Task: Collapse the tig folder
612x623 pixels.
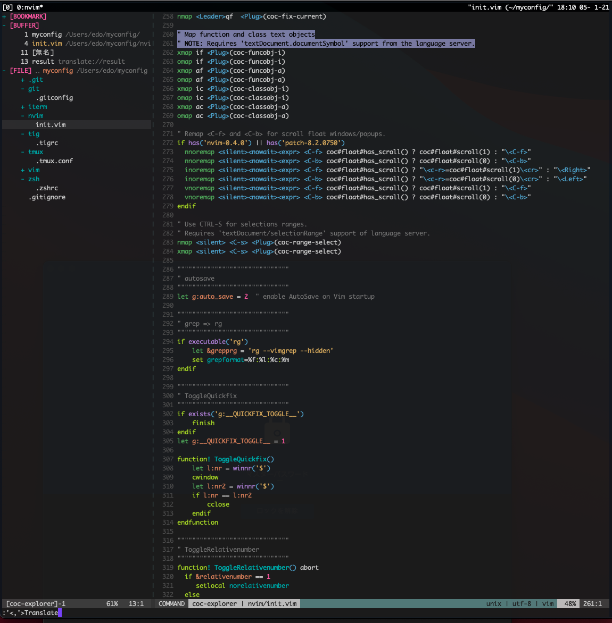Action: (x=23, y=134)
